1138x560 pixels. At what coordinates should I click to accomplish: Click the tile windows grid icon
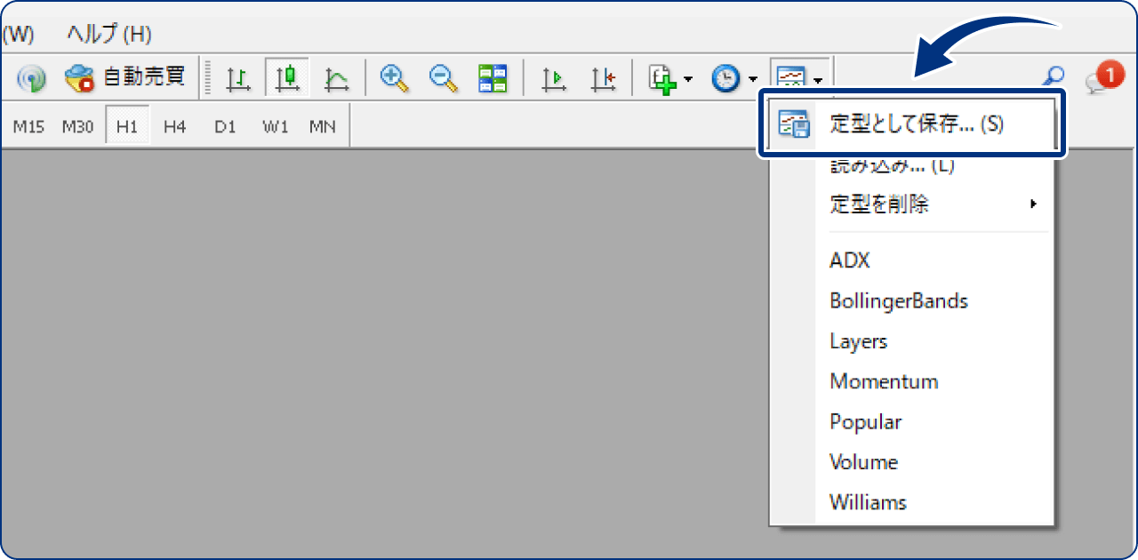493,78
